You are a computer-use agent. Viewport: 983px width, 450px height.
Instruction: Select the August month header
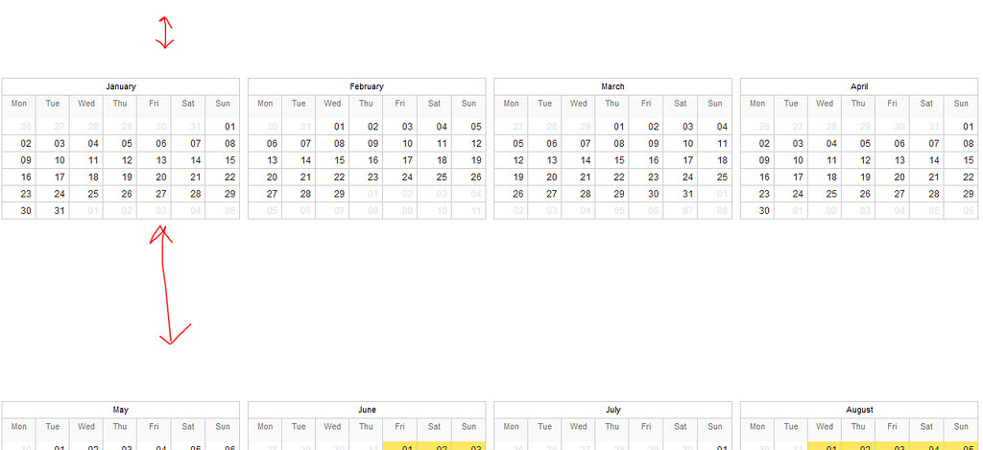pos(859,410)
